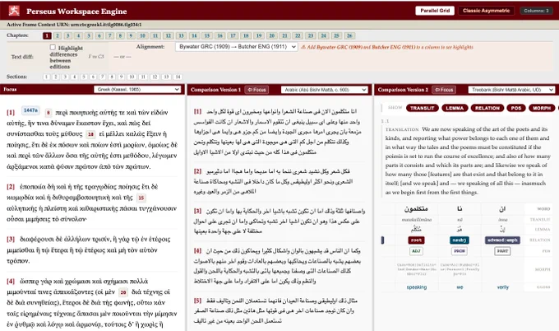Image resolution: width=559 pixels, height=331 pixels.
Task: Open Focus edition dropdown Greek (Kassel, 1965)
Action: [137, 89]
